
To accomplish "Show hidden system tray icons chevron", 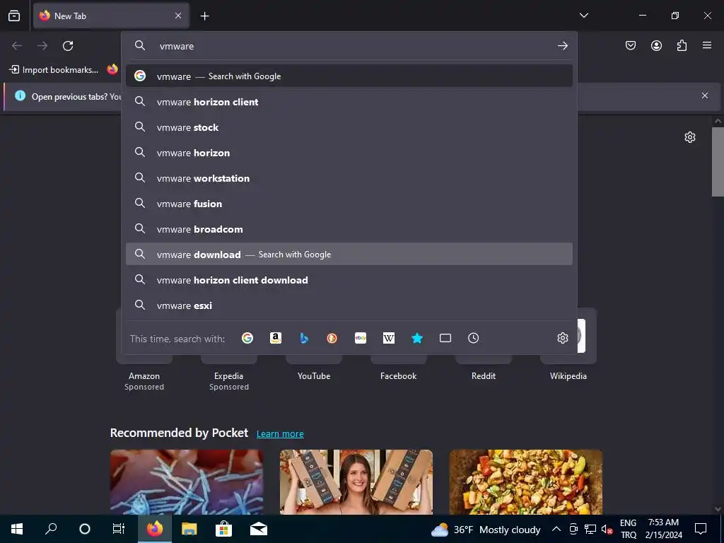I will (x=556, y=529).
